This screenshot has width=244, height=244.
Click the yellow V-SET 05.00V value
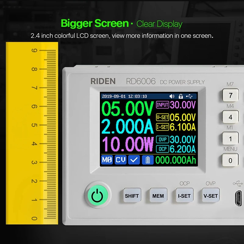[x=182, y=117]
